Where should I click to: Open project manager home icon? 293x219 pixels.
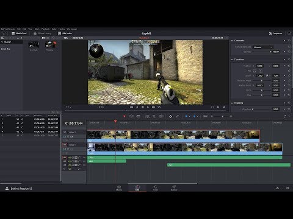click(x=277, y=188)
